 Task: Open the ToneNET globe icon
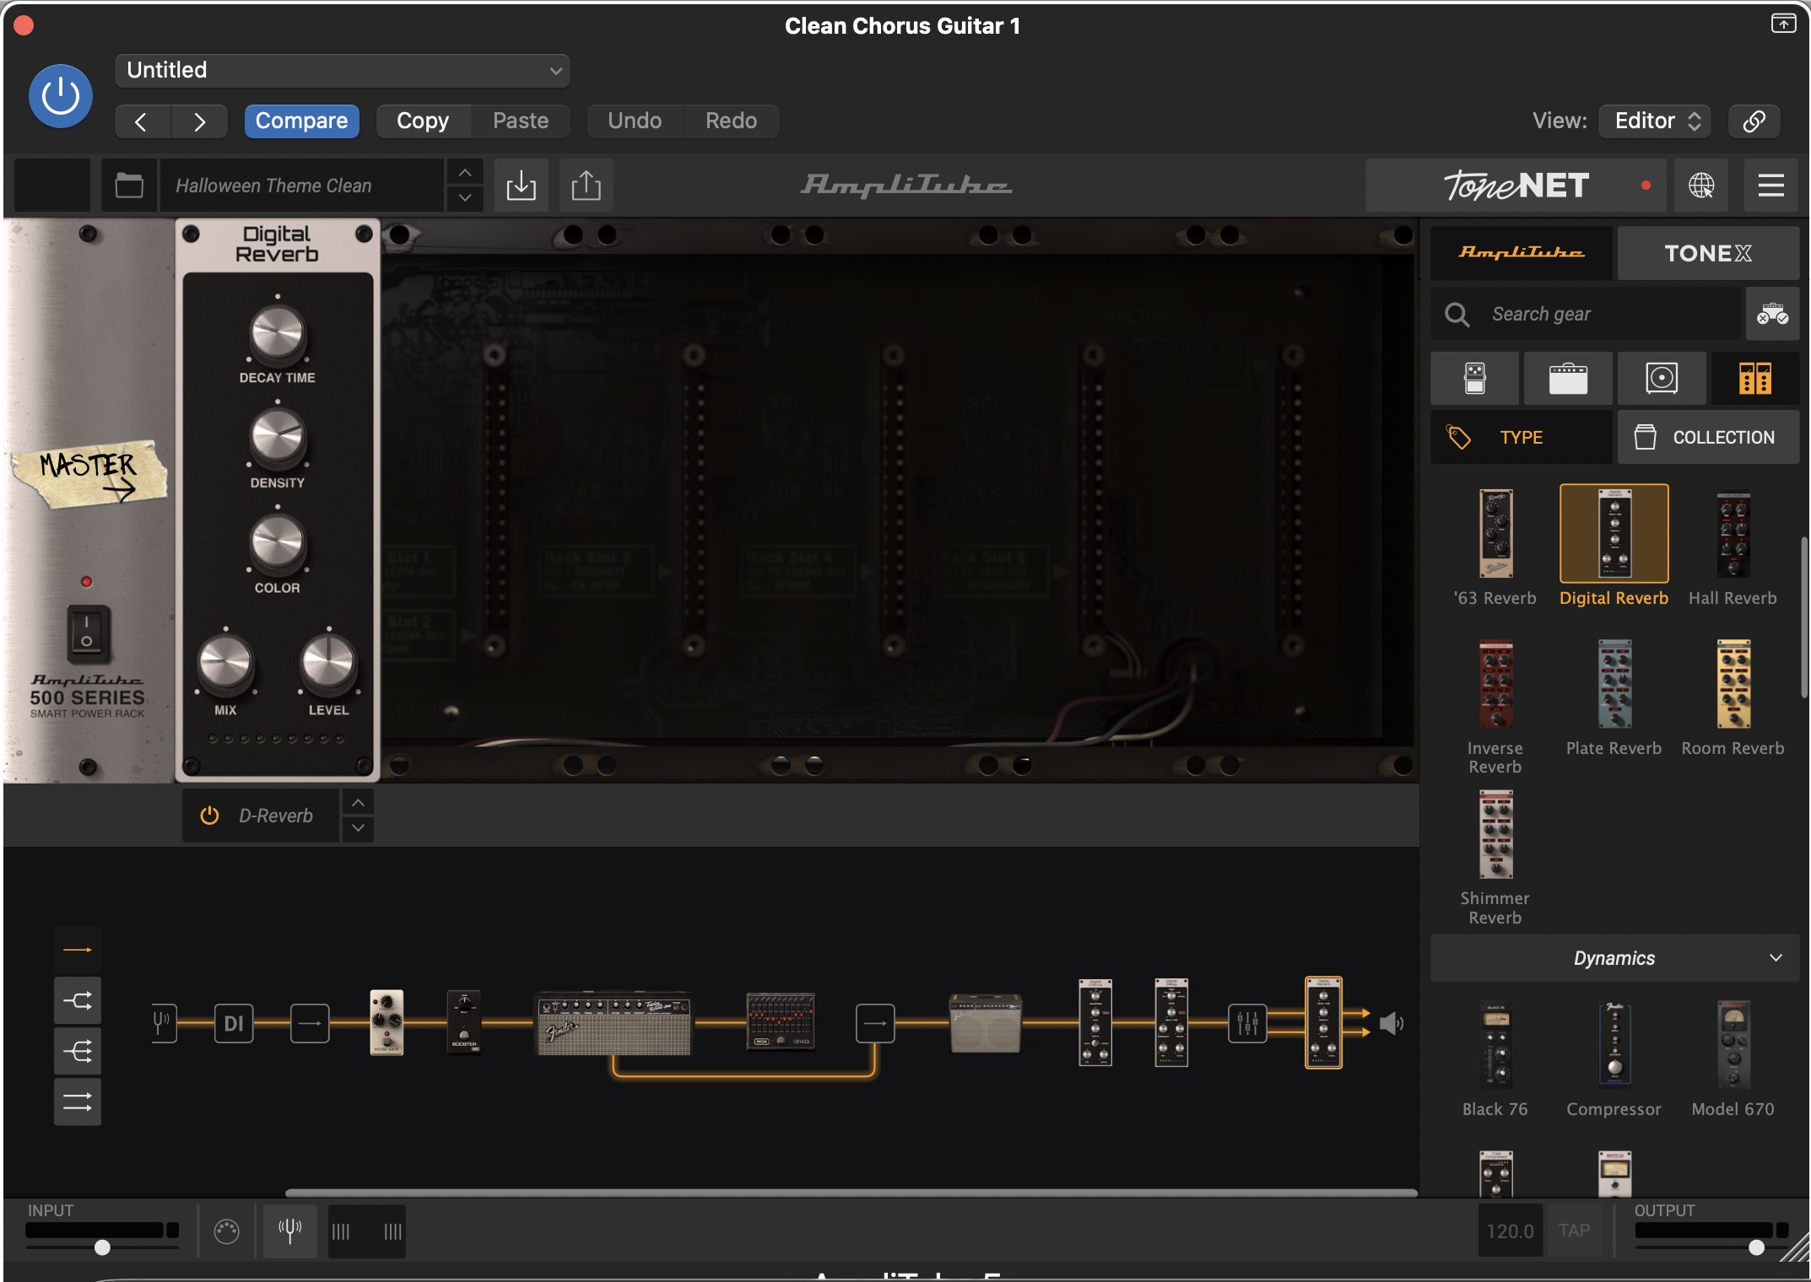(1700, 185)
